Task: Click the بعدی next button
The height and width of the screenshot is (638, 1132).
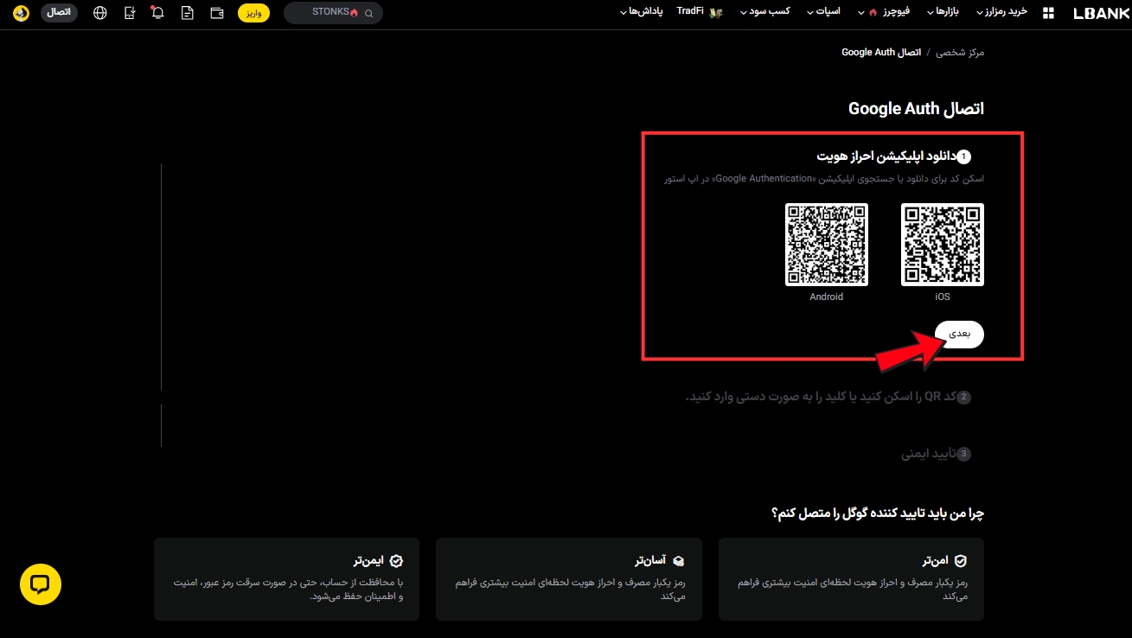Action: click(960, 334)
